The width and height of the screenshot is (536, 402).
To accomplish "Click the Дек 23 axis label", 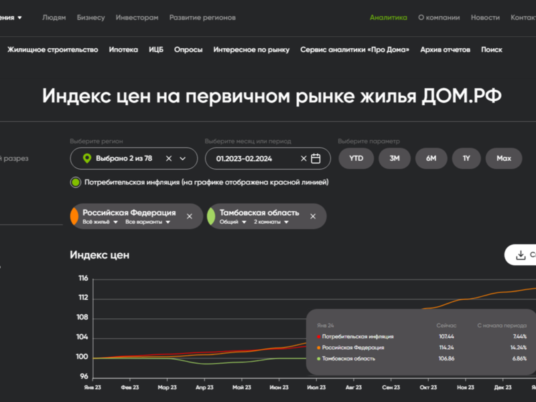I will click(x=503, y=387).
